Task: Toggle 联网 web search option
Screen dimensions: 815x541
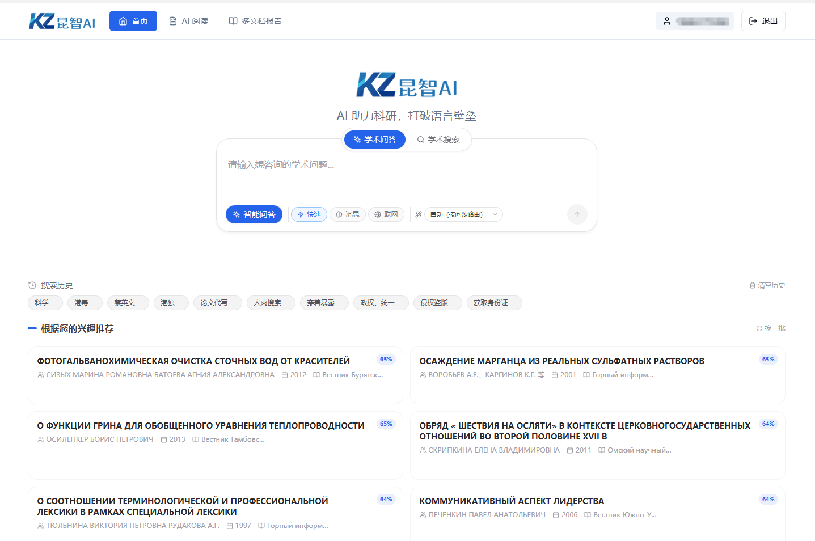Action: (x=386, y=214)
